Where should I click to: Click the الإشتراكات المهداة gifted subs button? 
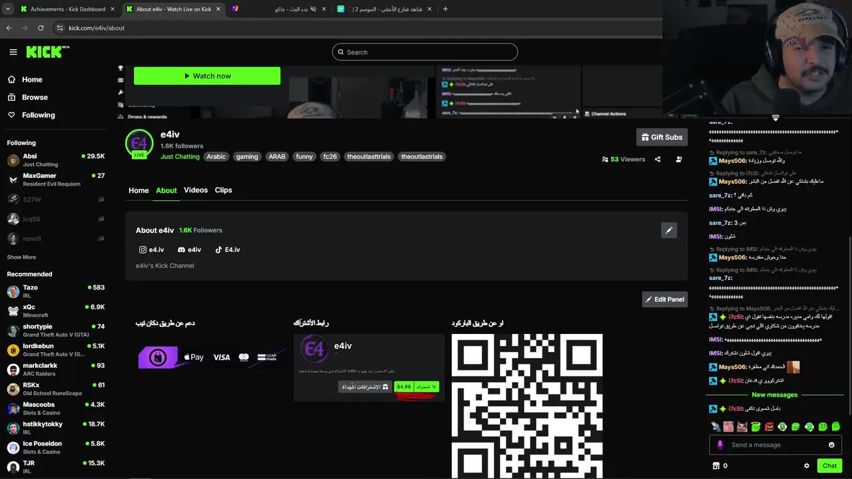pos(365,387)
